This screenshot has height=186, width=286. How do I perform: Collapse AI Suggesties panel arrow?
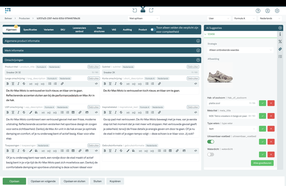click(x=280, y=28)
